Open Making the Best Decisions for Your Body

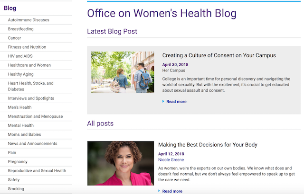208,145
